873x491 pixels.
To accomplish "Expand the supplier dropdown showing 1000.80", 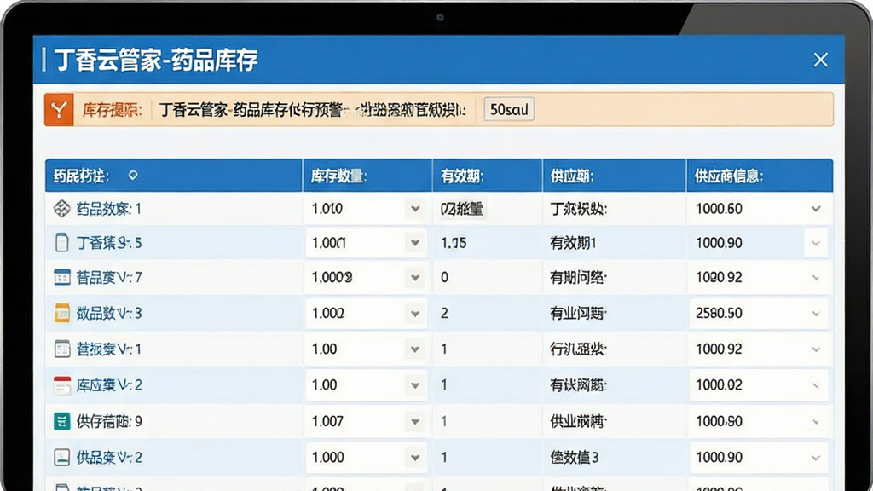I will 816,421.
